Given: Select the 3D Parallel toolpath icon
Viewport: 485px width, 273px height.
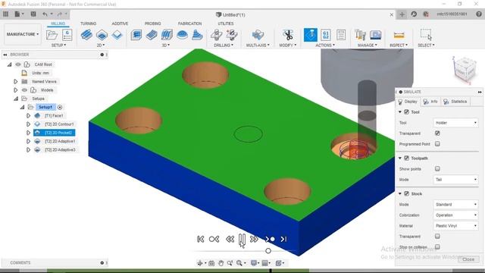Looking at the screenshot, I should point(167,35).
